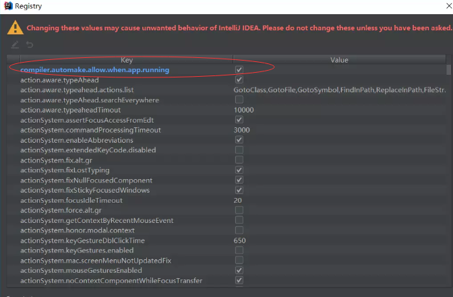Select actionSystem.fixNullFocusedComponent key

(x=86, y=180)
